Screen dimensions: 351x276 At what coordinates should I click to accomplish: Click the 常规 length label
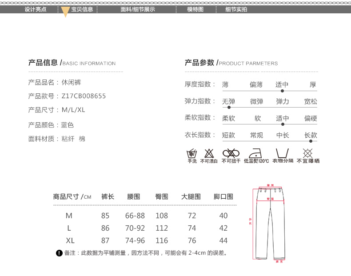tap(256, 135)
